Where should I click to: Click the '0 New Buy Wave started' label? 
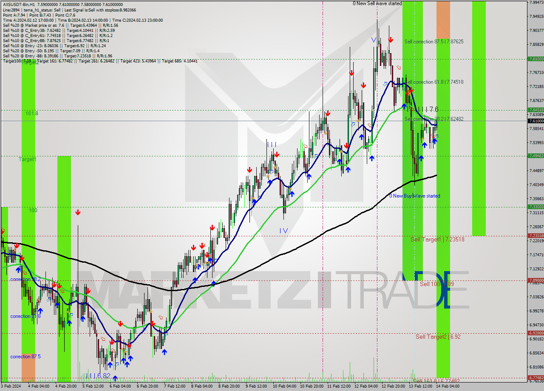click(414, 196)
